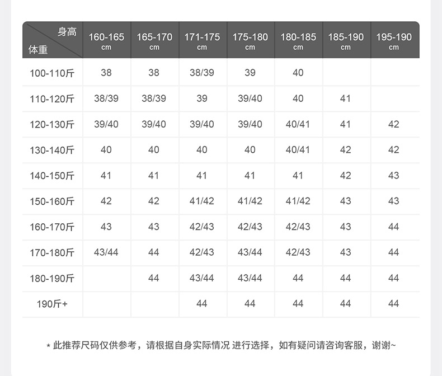
Task: Click the footnote about recommended sizes
Action: click(x=222, y=345)
